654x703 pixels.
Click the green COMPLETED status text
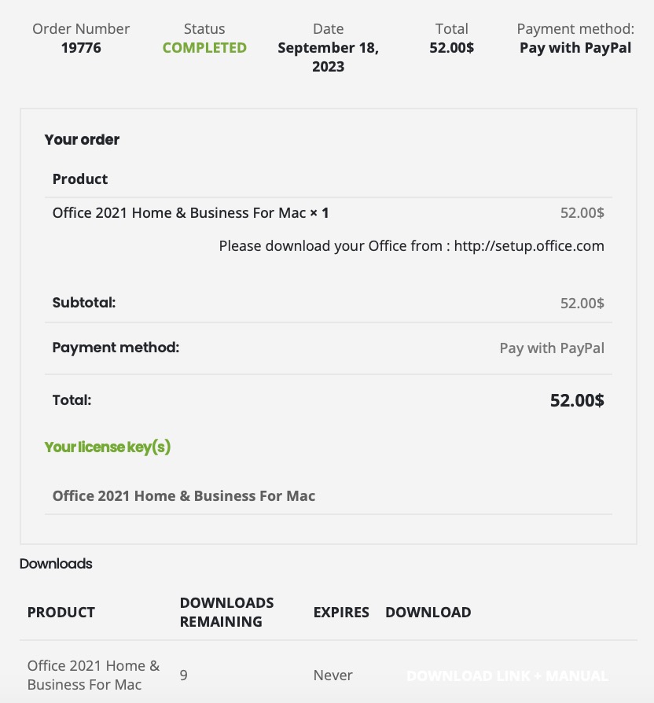204,48
